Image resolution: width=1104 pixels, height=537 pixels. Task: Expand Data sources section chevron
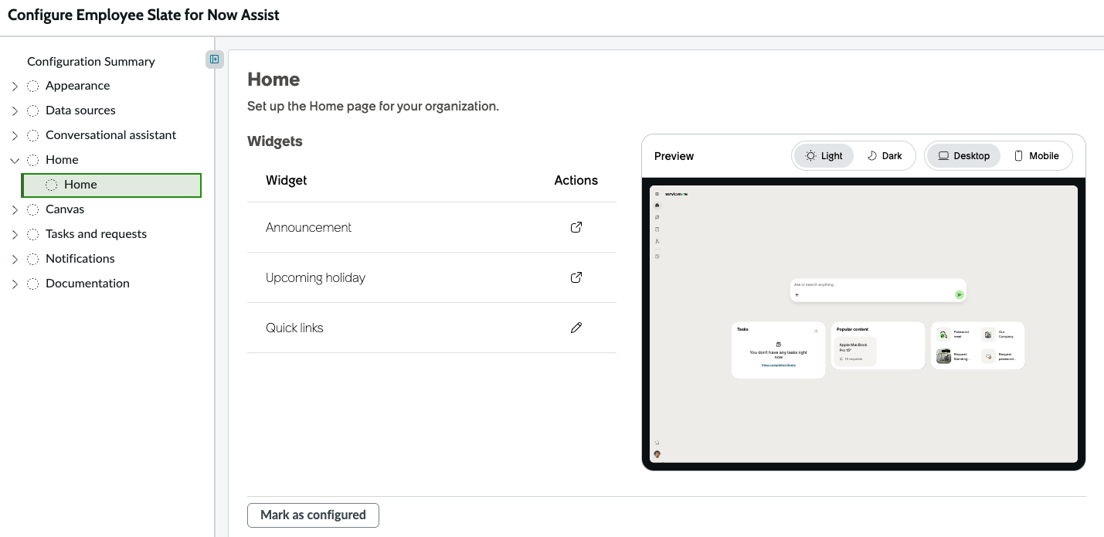pos(15,110)
